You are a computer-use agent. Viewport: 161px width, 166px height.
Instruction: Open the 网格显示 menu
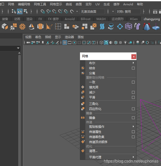56,4
